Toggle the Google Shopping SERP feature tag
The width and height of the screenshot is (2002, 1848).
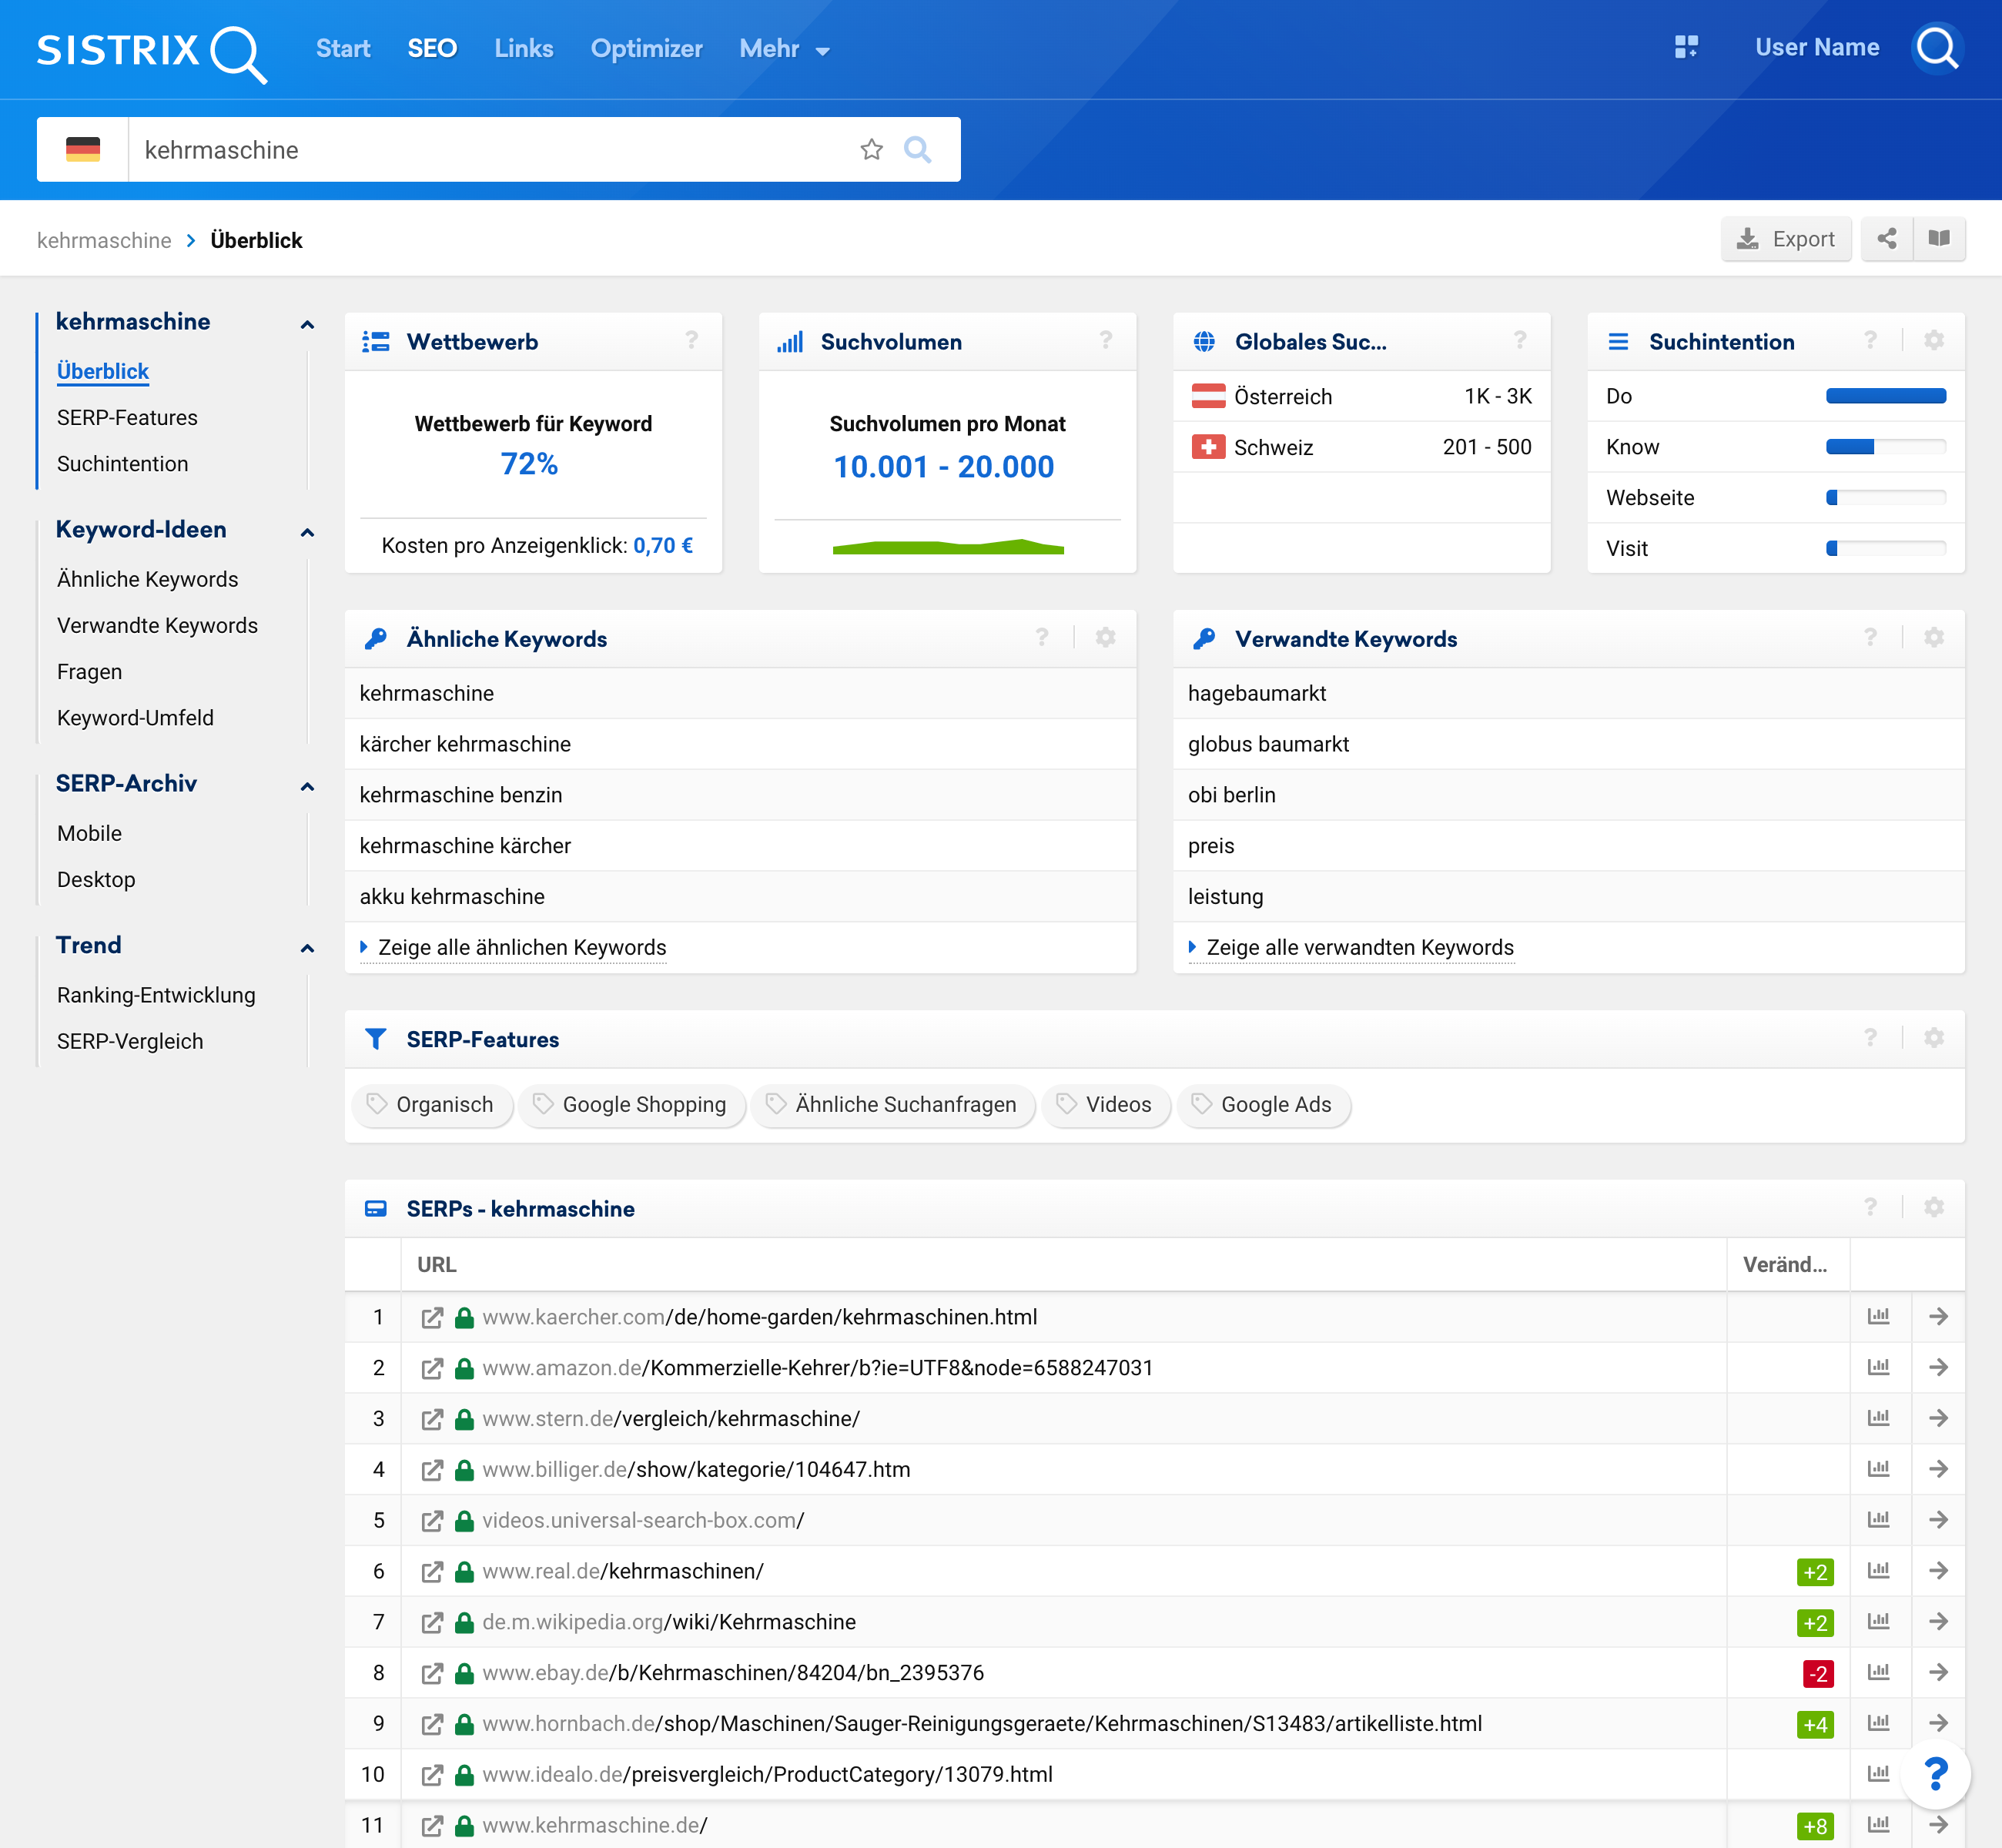coord(631,1105)
